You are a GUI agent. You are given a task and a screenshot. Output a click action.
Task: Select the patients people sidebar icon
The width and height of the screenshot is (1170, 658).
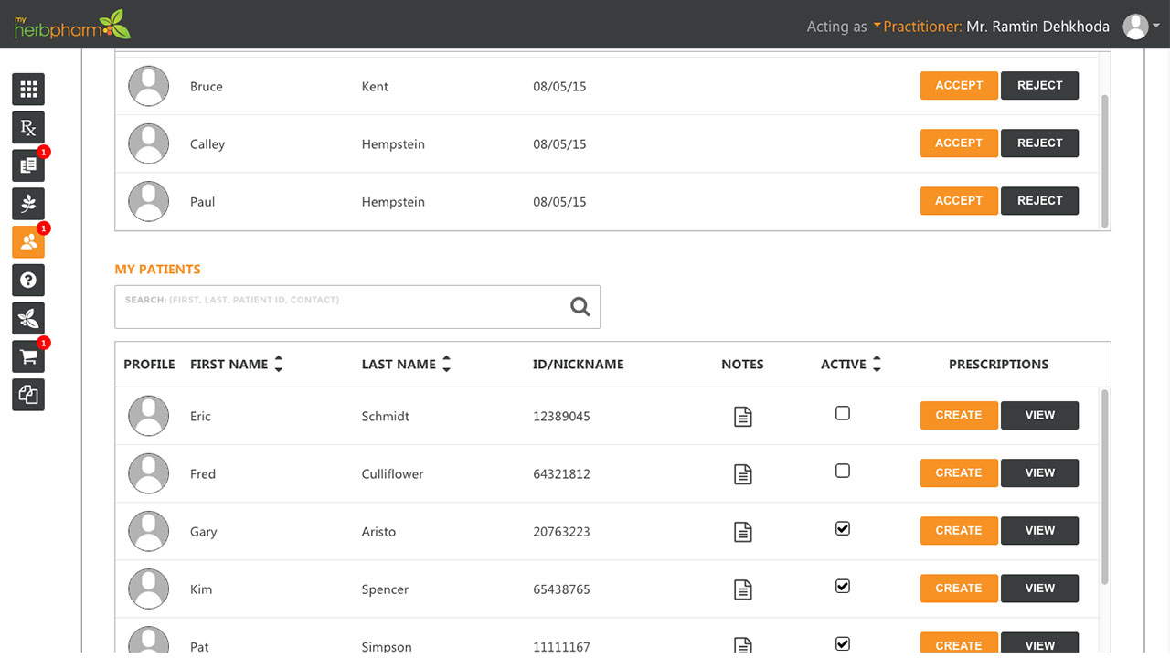28,242
